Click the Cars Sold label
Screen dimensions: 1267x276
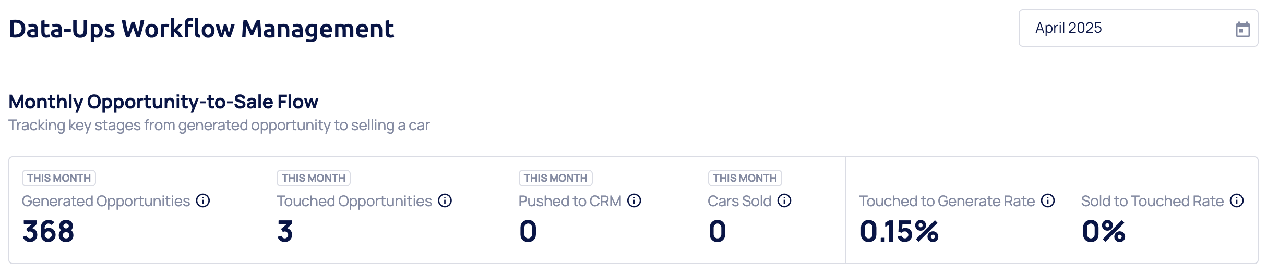pos(739,201)
